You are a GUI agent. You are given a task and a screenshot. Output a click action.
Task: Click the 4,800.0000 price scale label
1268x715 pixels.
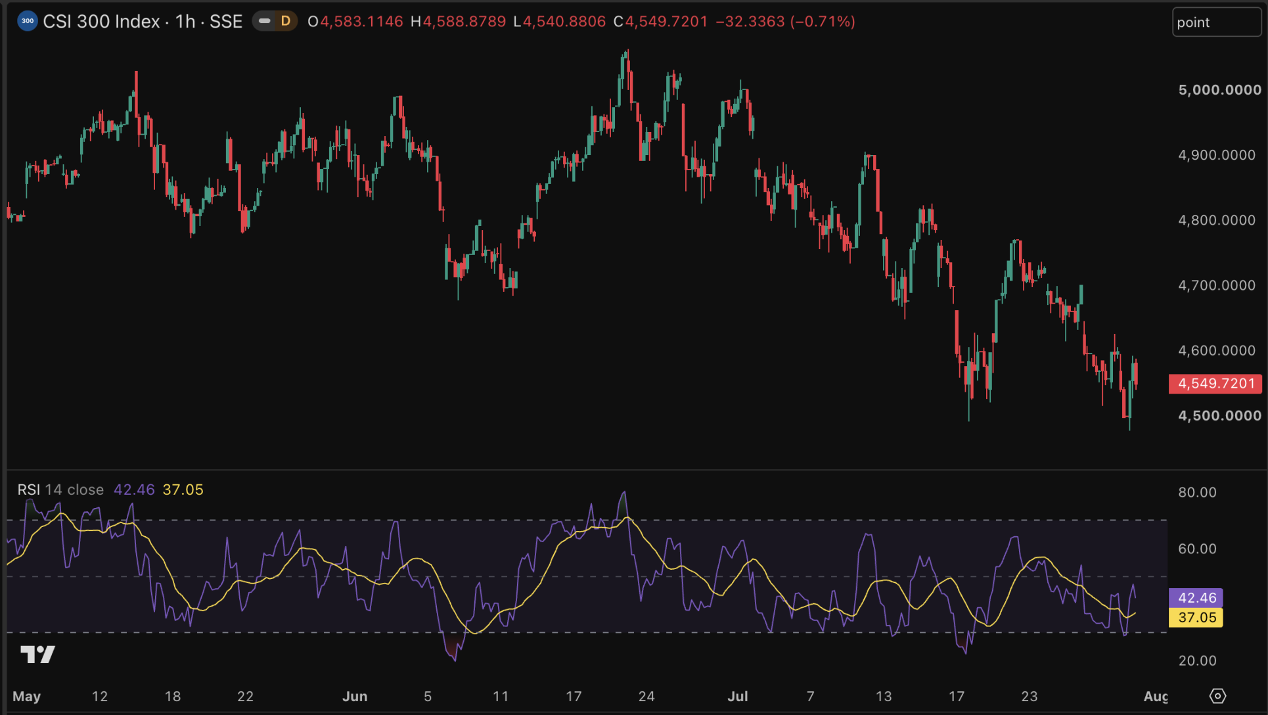[x=1217, y=220]
